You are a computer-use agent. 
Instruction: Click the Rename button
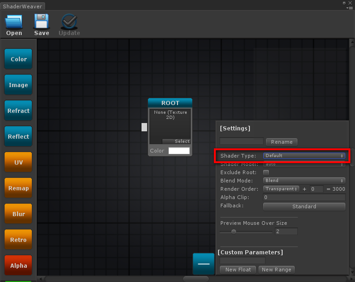[282, 142]
